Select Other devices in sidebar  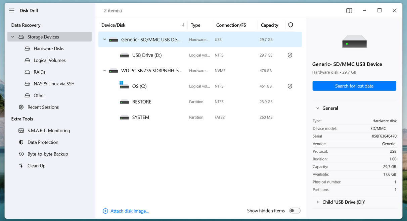pyautogui.click(x=39, y=95)
